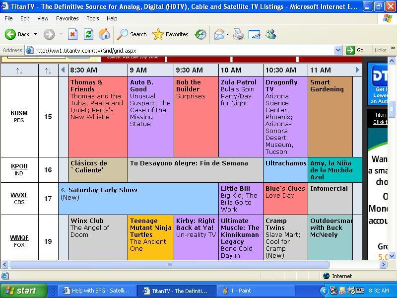Open the Tools menu

coord(93,18)
